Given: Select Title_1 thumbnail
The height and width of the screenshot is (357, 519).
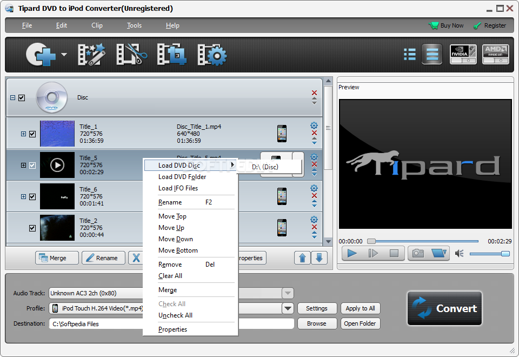Looking at the screenshot, I should [57, 134].
